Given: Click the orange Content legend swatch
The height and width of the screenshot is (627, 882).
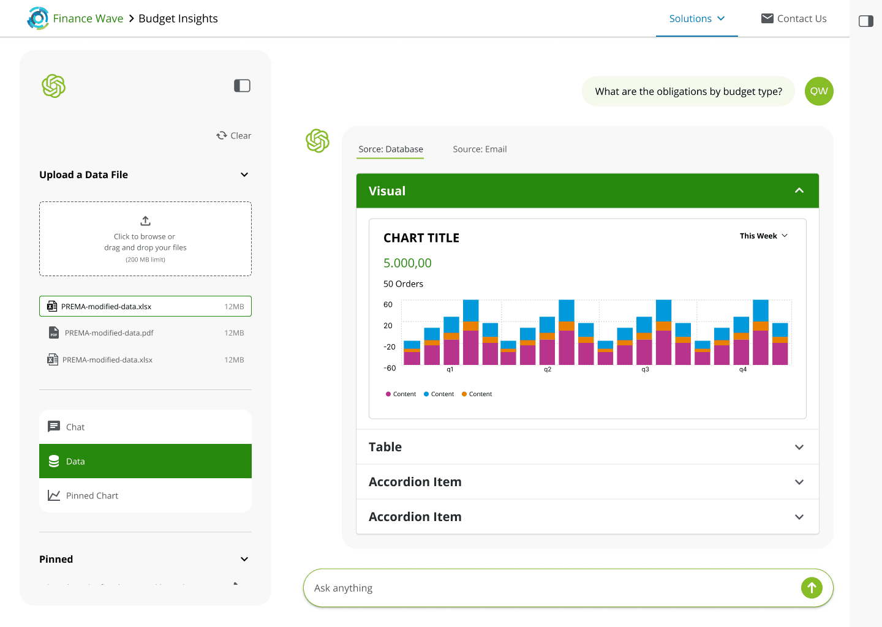Looking at the screenshot, I should [464, 394].
